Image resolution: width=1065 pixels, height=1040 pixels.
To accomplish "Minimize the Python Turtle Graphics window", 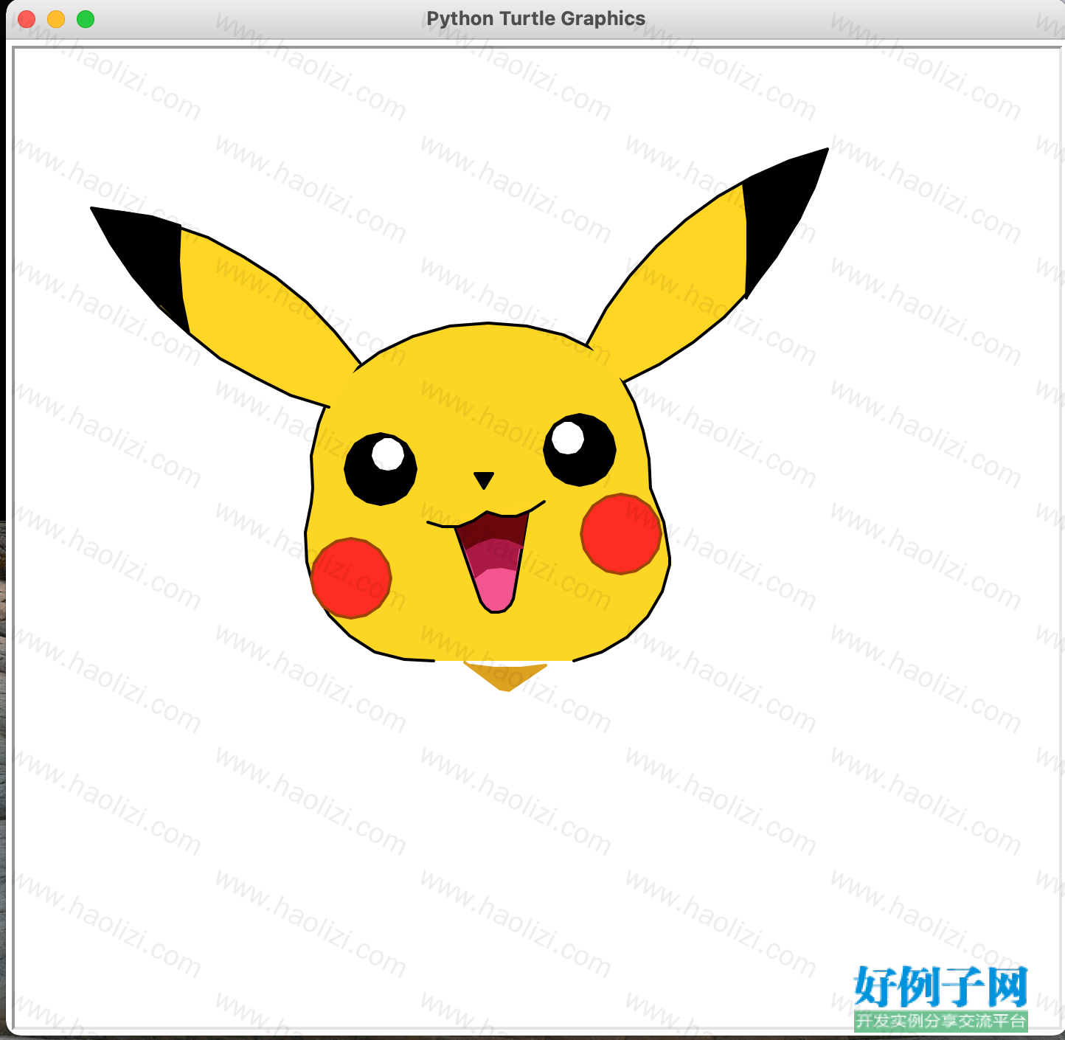I will (56, 19).
